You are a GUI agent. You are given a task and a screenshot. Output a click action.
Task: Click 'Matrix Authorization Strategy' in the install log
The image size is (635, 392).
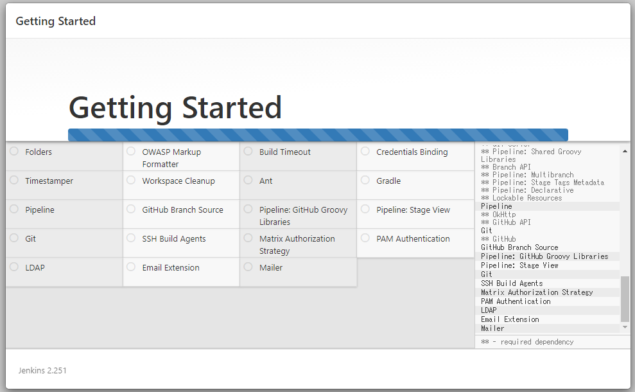[x=537, y=292]
